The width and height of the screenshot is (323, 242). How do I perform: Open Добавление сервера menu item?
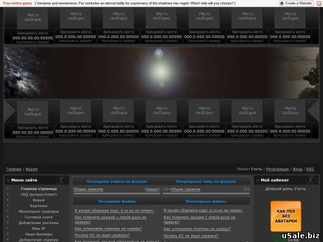pos(39,239)
